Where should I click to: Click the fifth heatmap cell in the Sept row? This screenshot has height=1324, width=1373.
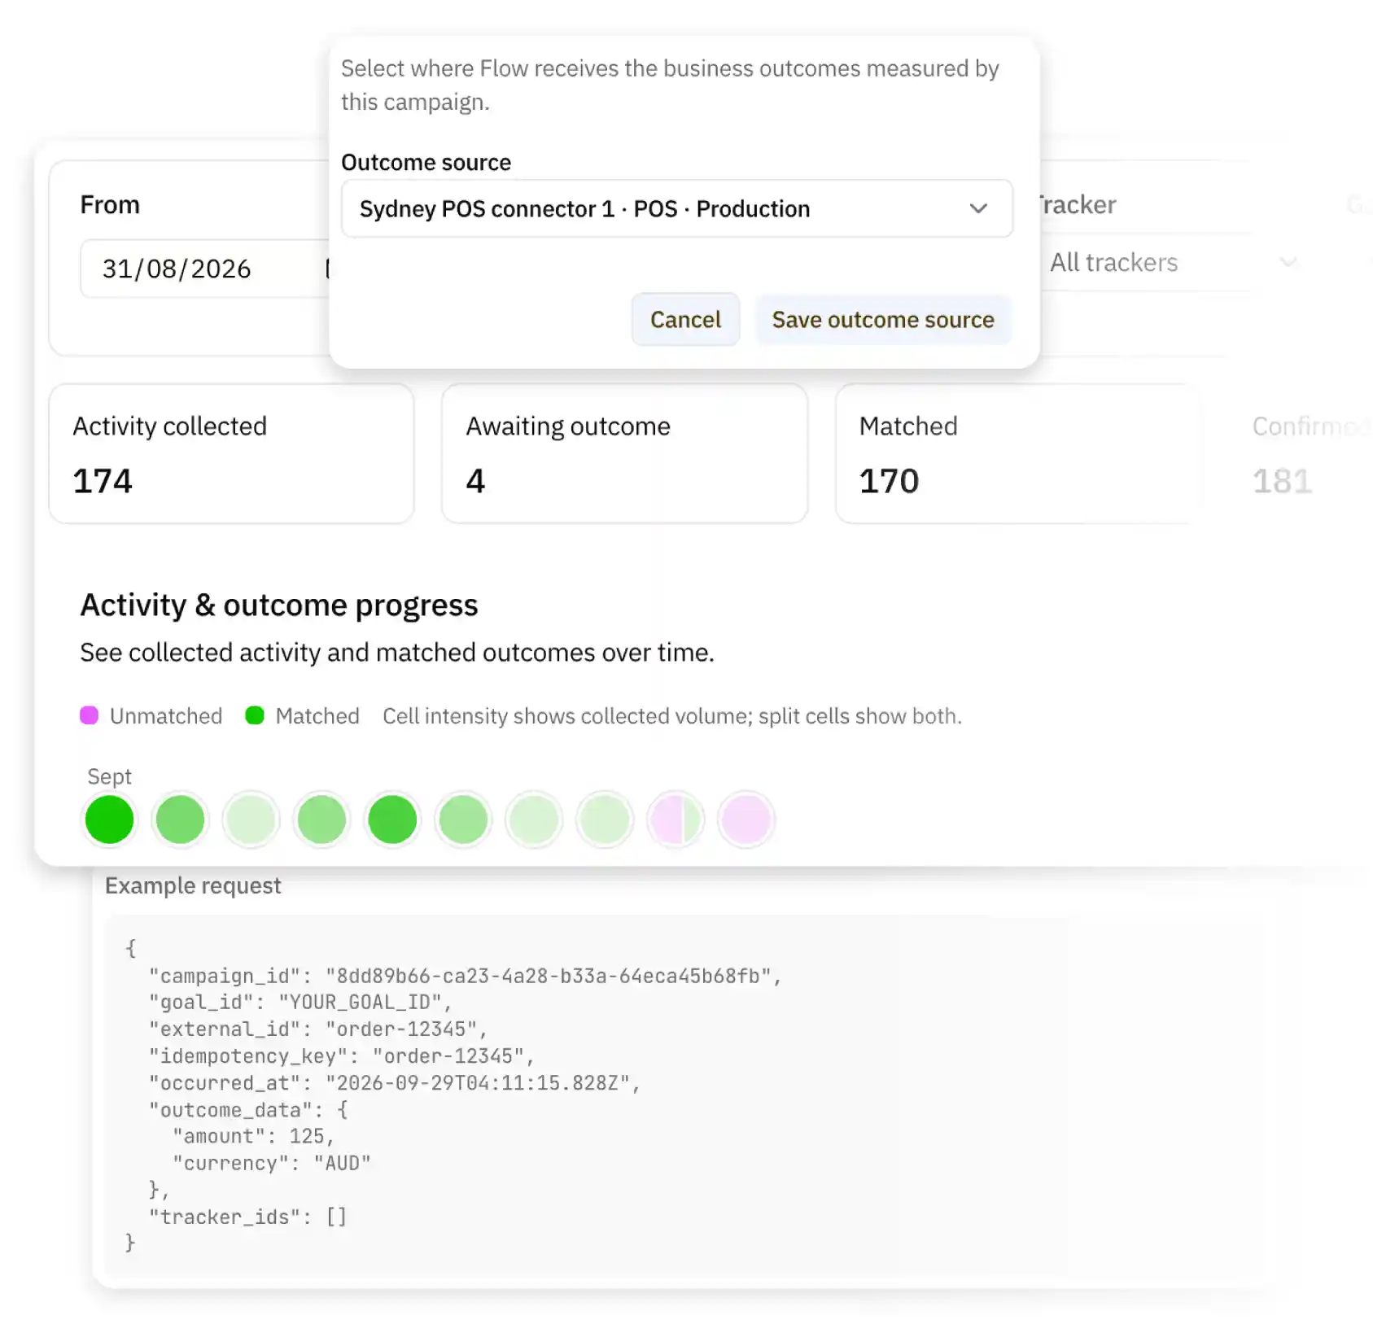pyautogui.click(x=392, y=819)
